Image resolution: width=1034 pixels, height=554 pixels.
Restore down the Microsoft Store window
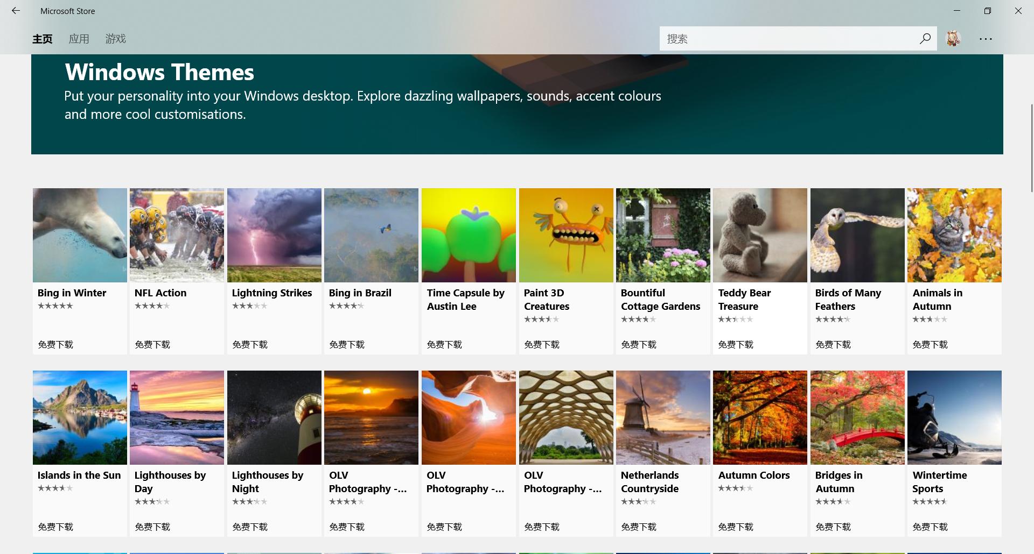pyautogui.click(x=987, y=11)
